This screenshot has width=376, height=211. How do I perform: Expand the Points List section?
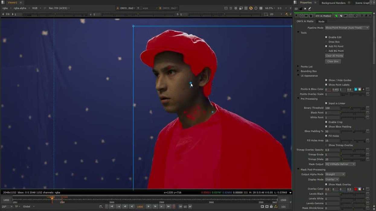pyautogui.click(x=298, y=67)
